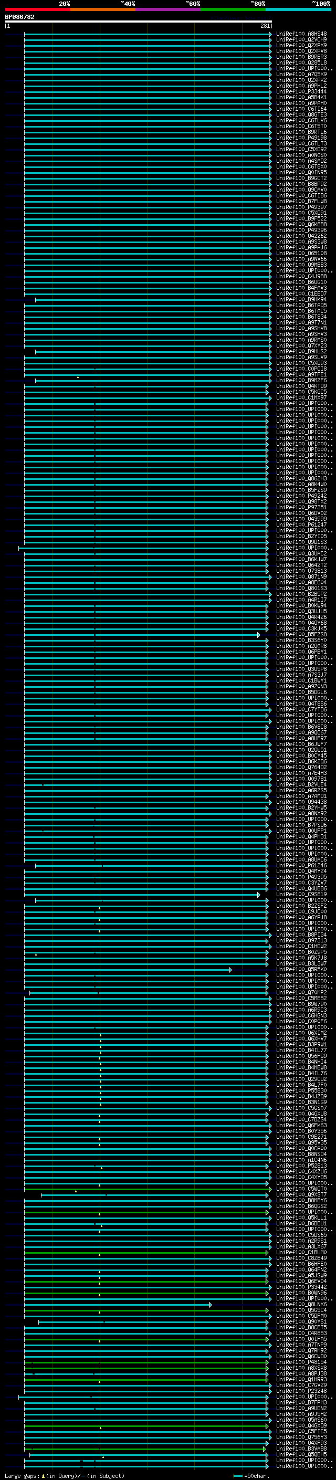This screenshot has width=336, height=1480.
Task: Select label UniRef100_C1EED7
Action: [x=301, y=293]
